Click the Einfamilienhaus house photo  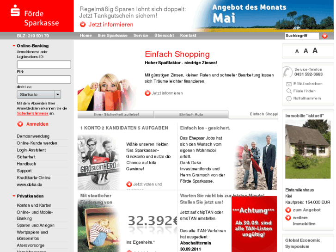(308, 149)
